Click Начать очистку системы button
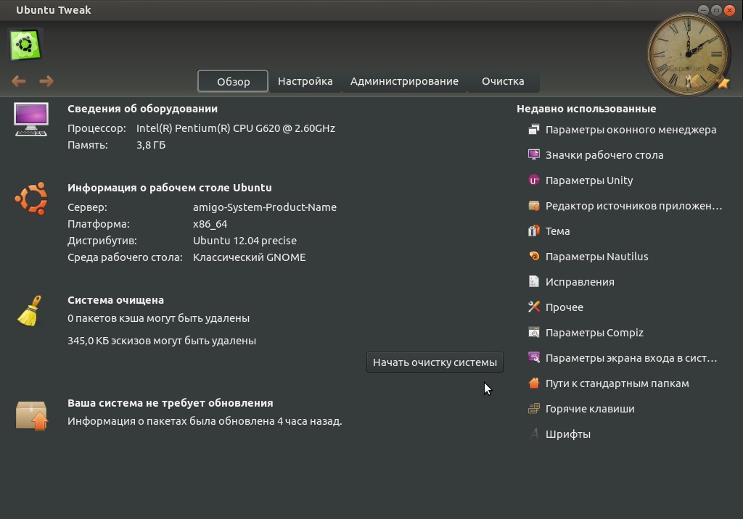The height and width of the screenshot is (519, 743). 435,362
